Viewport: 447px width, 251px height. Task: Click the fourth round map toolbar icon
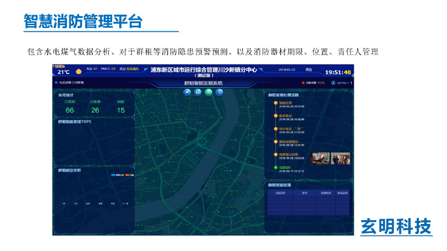tap(219, 92)
